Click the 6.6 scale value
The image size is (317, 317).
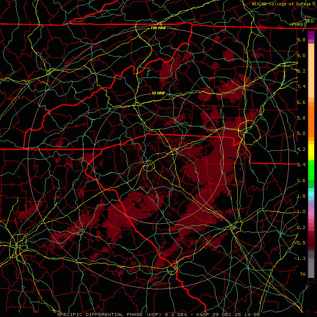301,102
